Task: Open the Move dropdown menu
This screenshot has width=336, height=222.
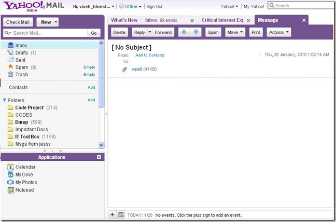Action: pyautogui.click(x=235, y=32)
